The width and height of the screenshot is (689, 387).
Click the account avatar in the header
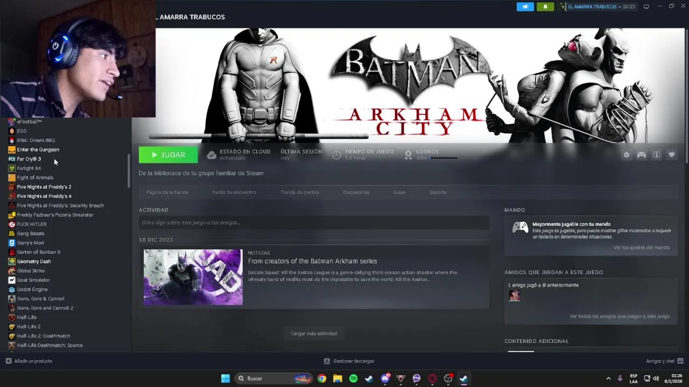click(563, 6)
